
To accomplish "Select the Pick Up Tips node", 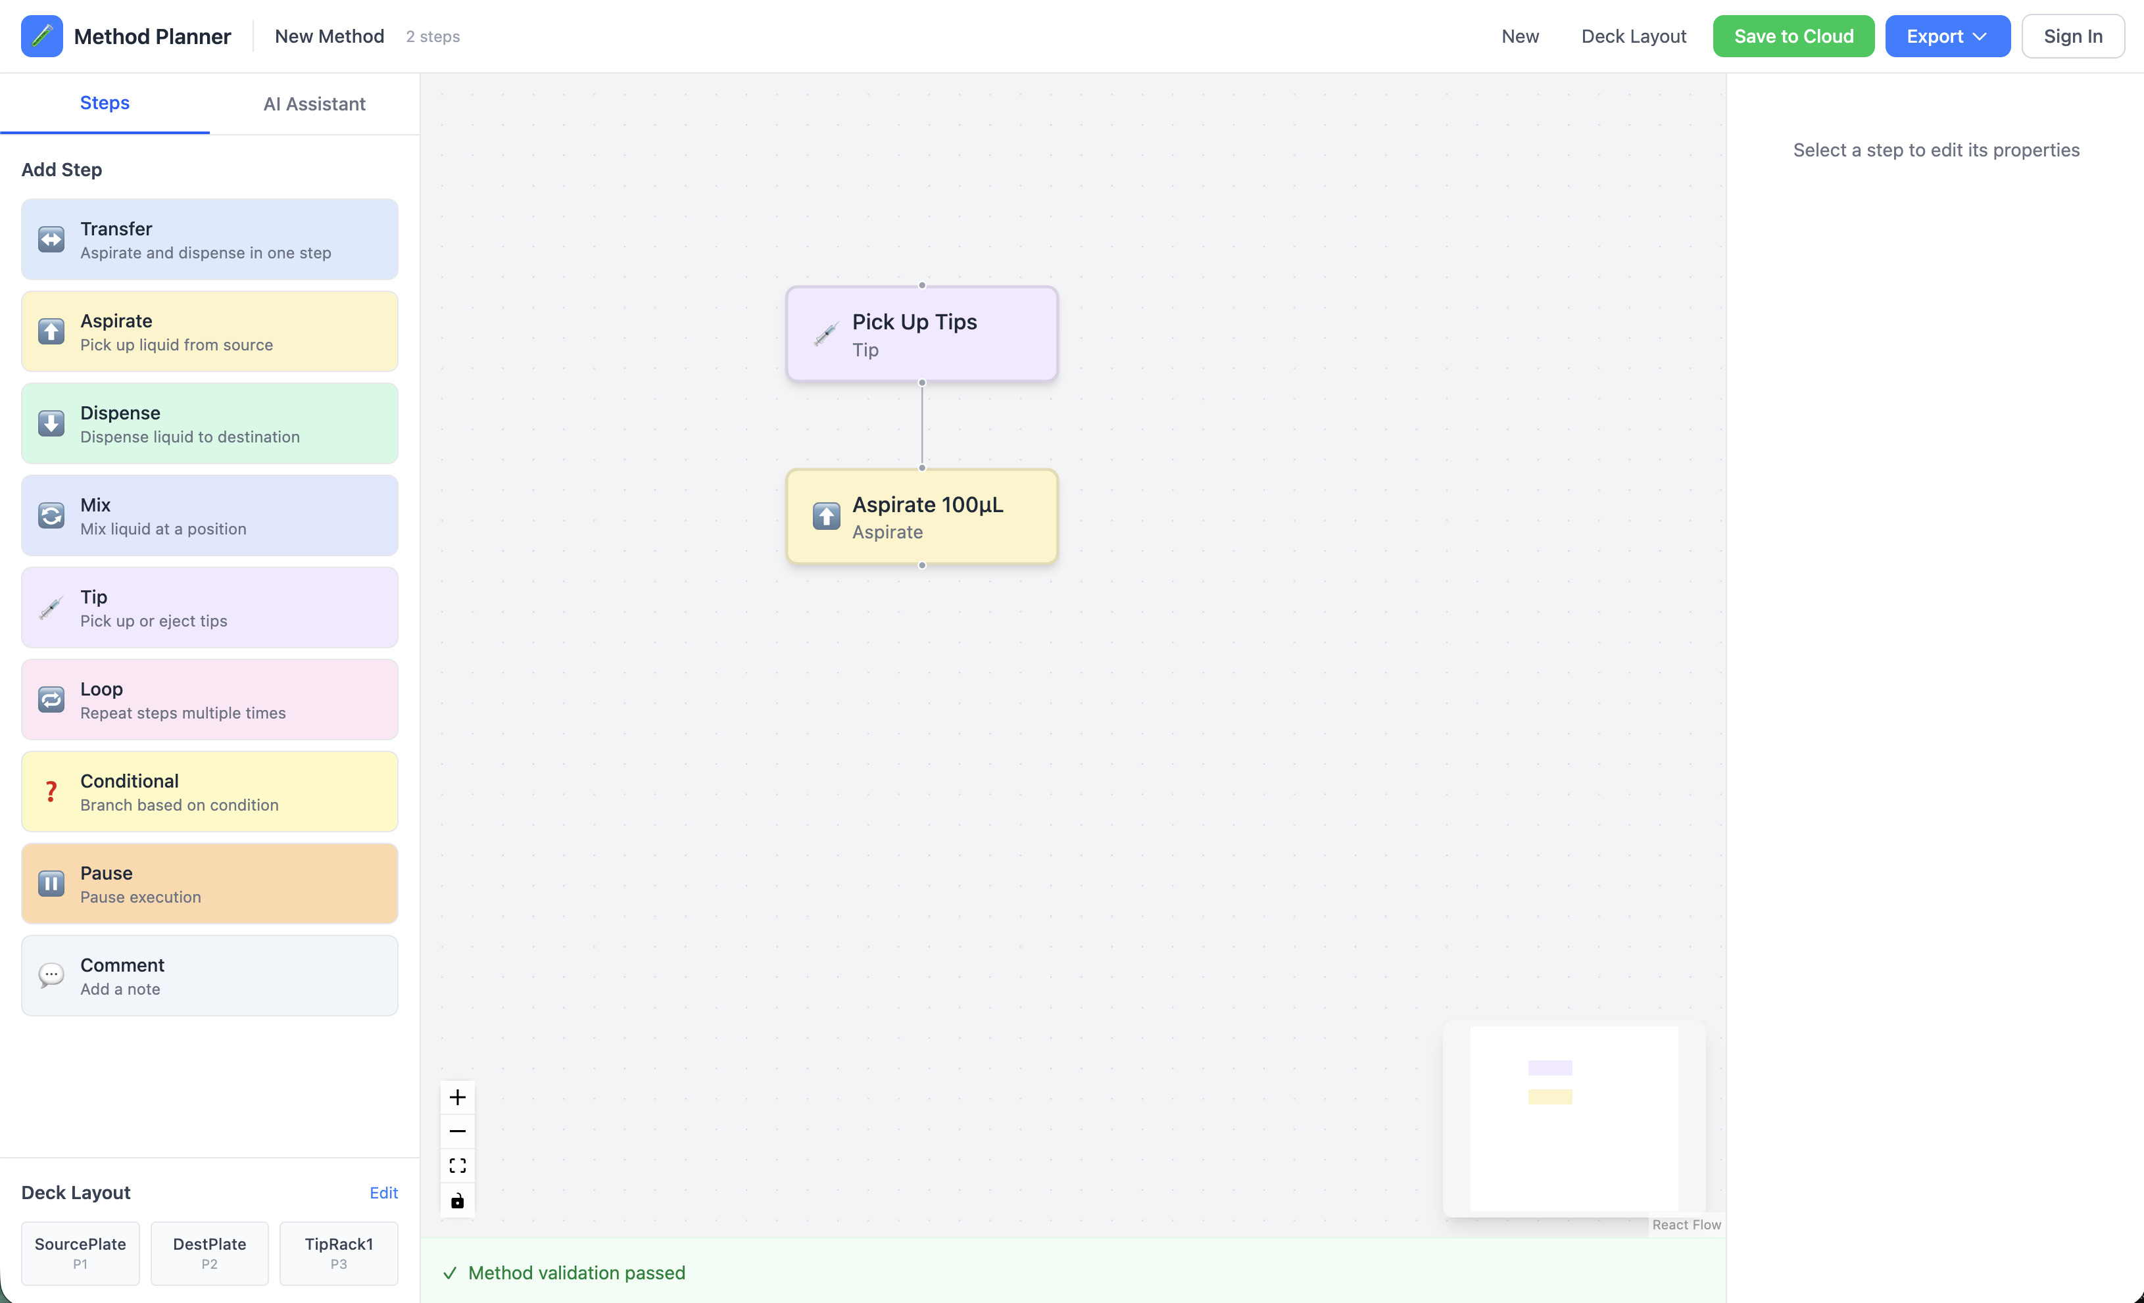I will (x=921, y=334).
